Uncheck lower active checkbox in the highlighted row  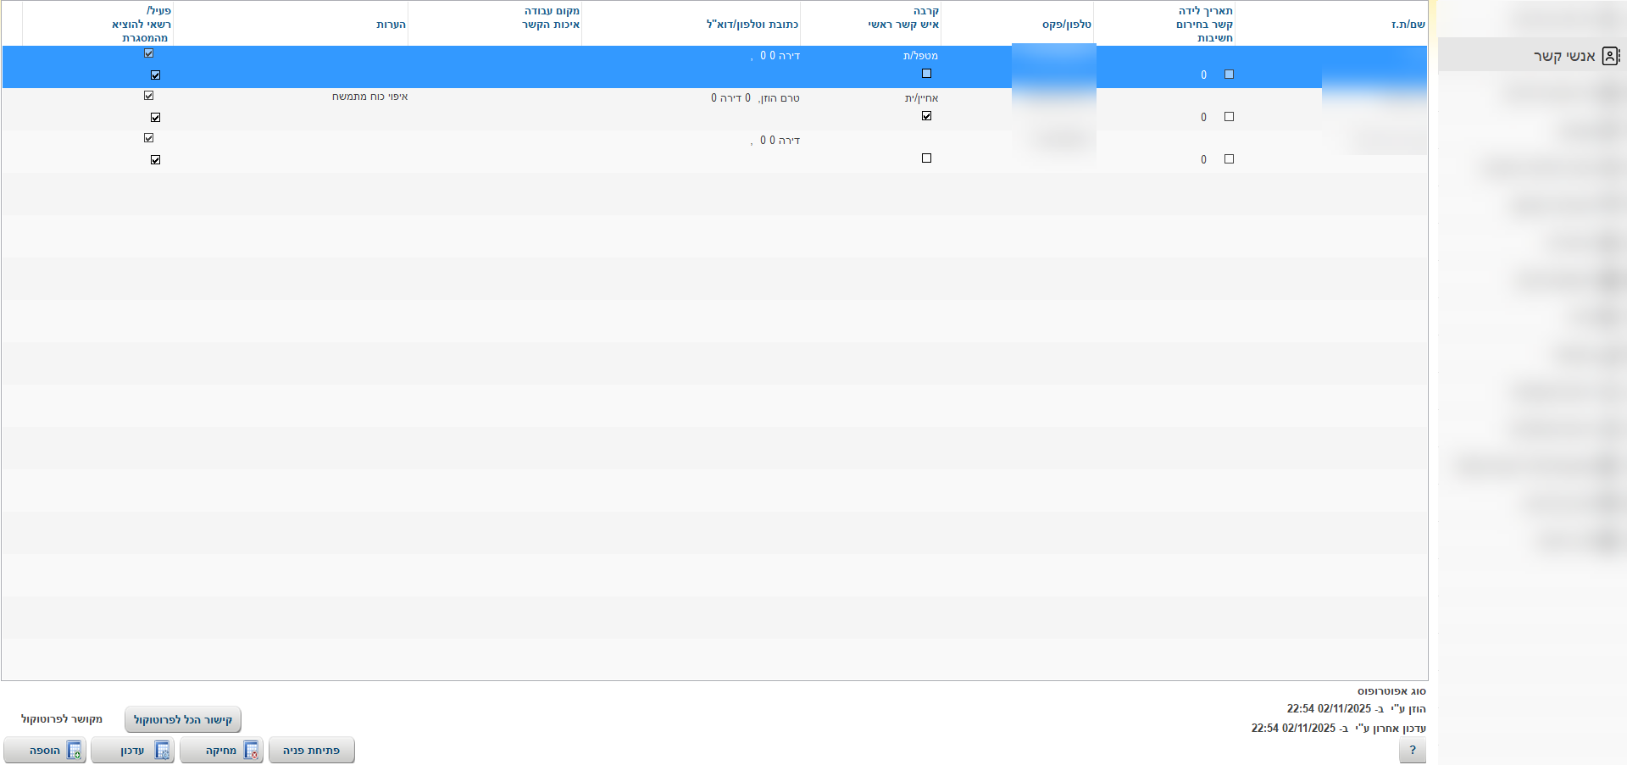tap(155, 75)
